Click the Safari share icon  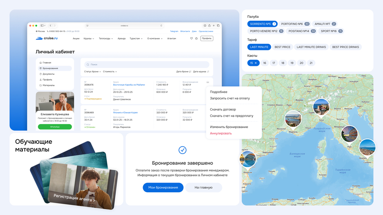(x=209, y=26)
